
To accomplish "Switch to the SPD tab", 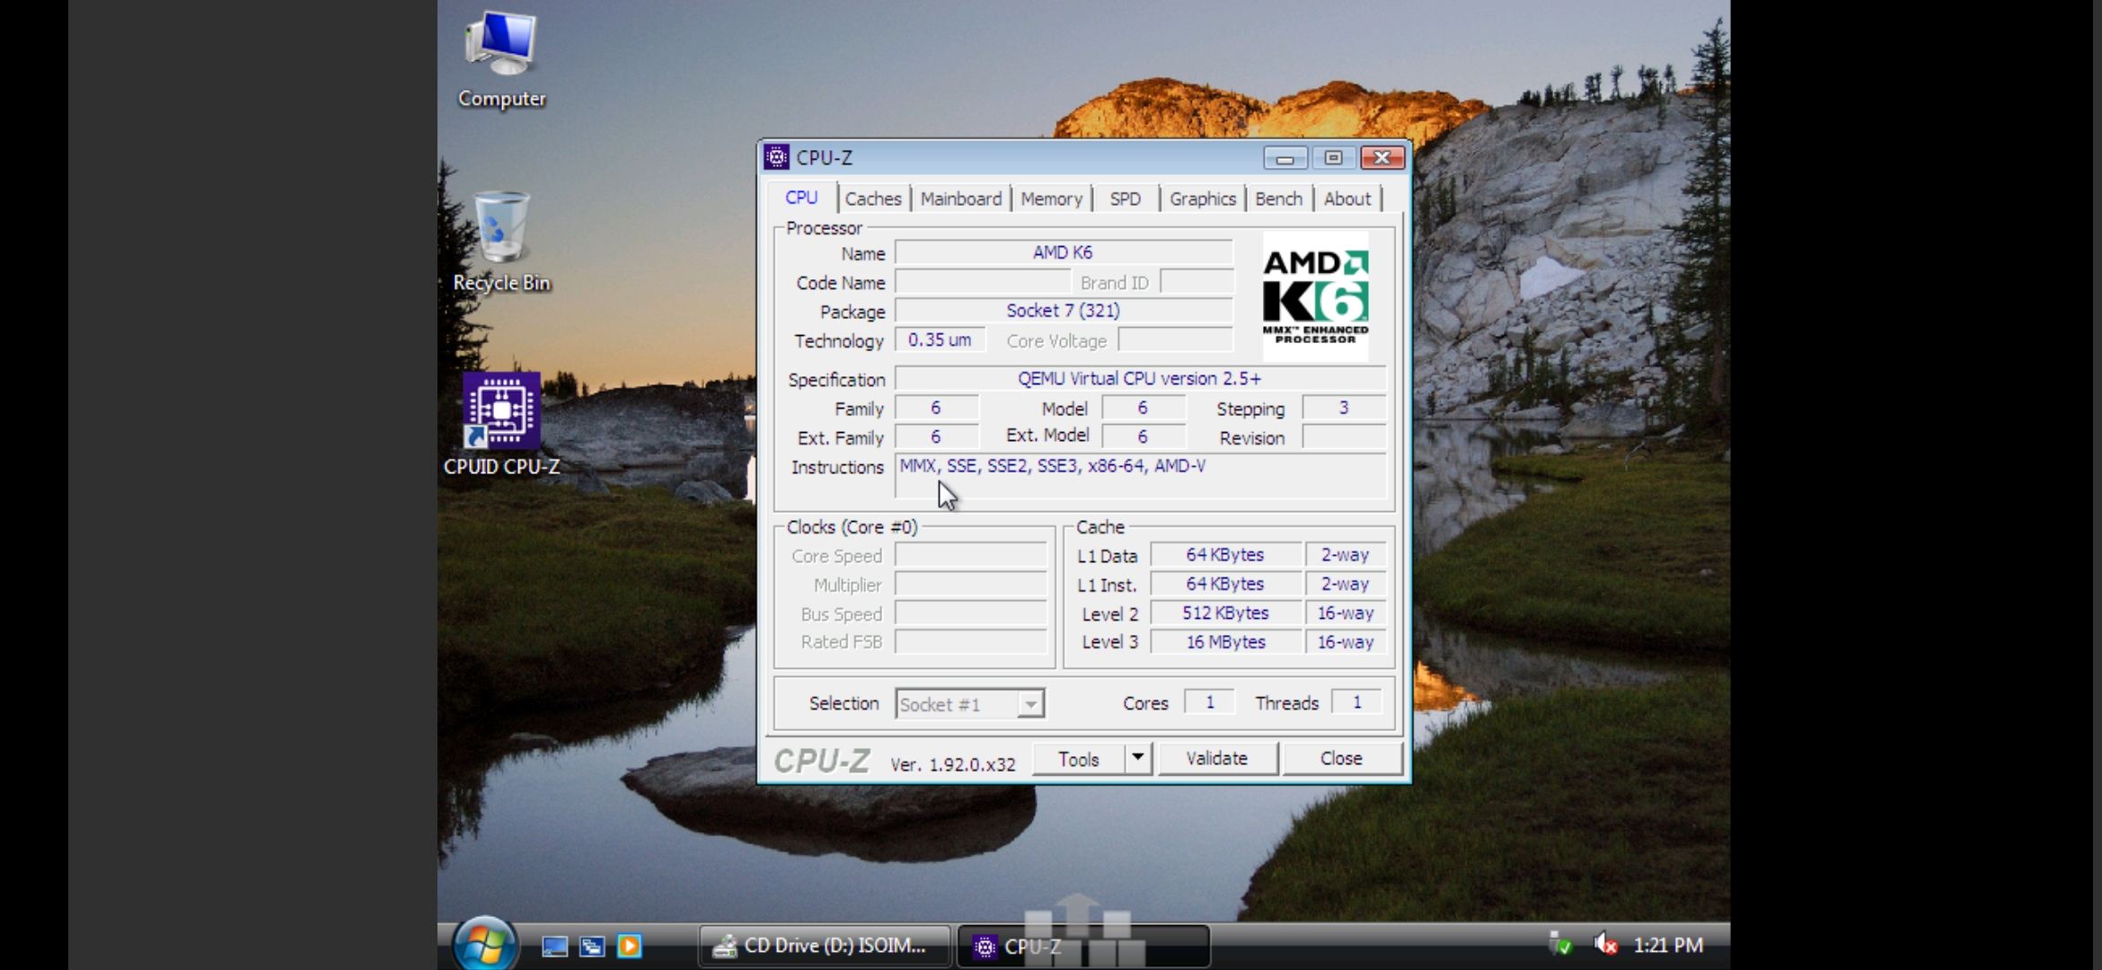I will [x=1125, y=198].
